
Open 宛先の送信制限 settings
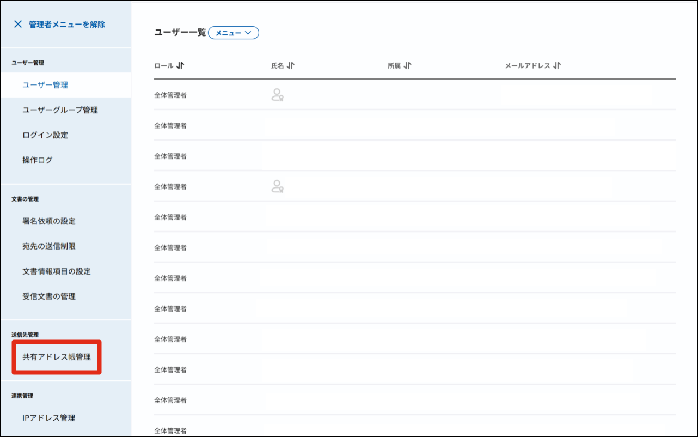point(49,246)
